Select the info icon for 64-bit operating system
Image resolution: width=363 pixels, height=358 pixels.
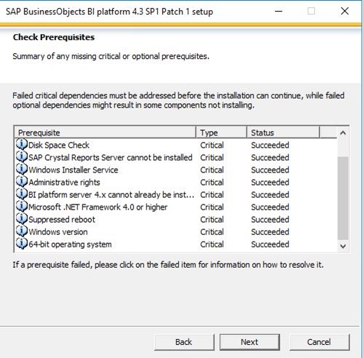(x=22, y=244)
